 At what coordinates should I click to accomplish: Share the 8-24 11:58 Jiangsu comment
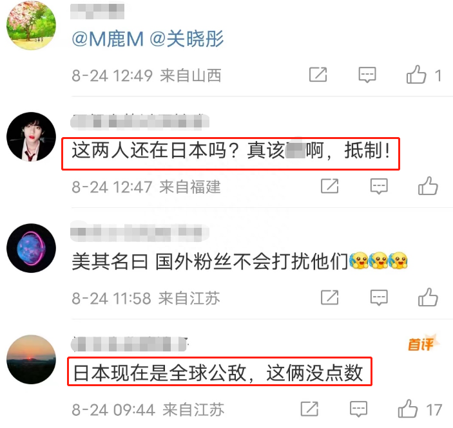click(x=330, y=297)
